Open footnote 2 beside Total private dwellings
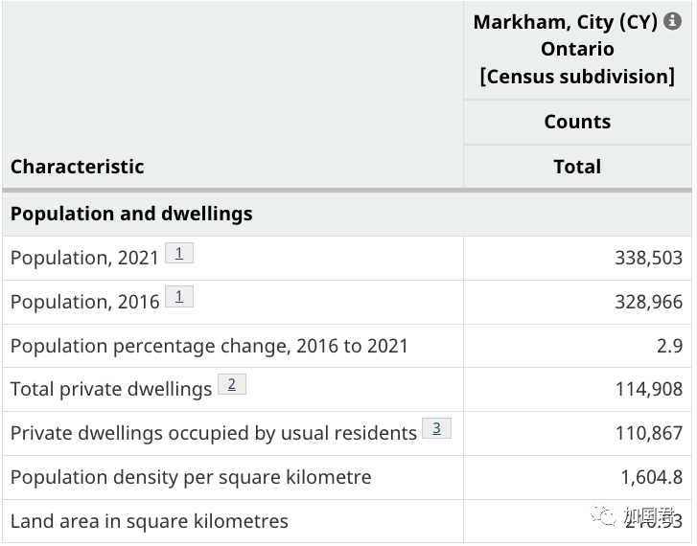The image size is (697, 546). coord(232,384)
